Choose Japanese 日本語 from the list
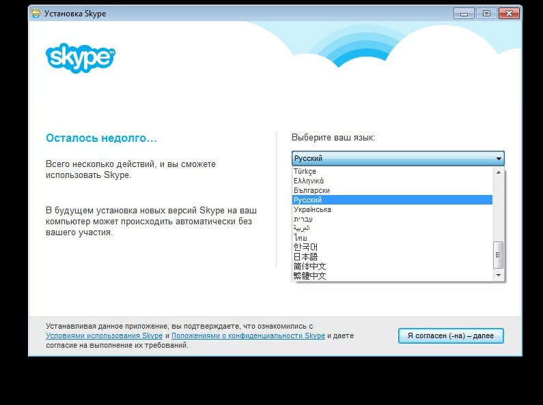 pos(305,257)
